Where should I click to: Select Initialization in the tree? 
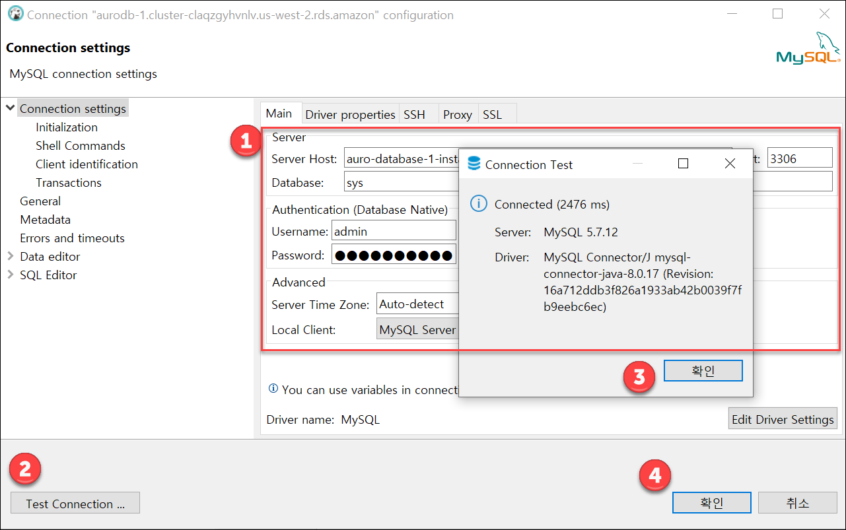[x=67, y=127]
